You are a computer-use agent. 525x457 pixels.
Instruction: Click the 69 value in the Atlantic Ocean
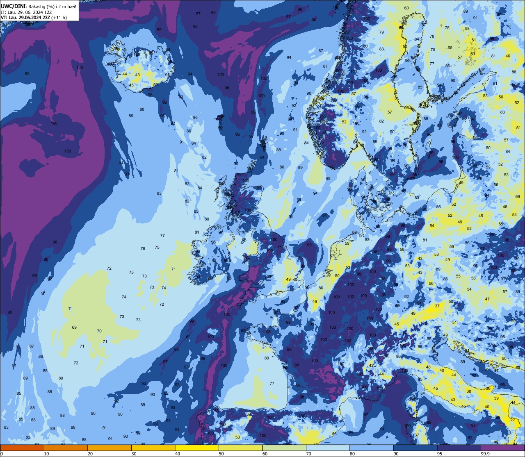74,327
